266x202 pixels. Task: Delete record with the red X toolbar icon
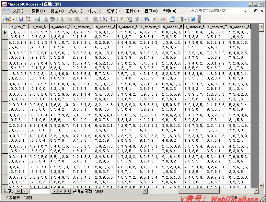pos(163,19)
